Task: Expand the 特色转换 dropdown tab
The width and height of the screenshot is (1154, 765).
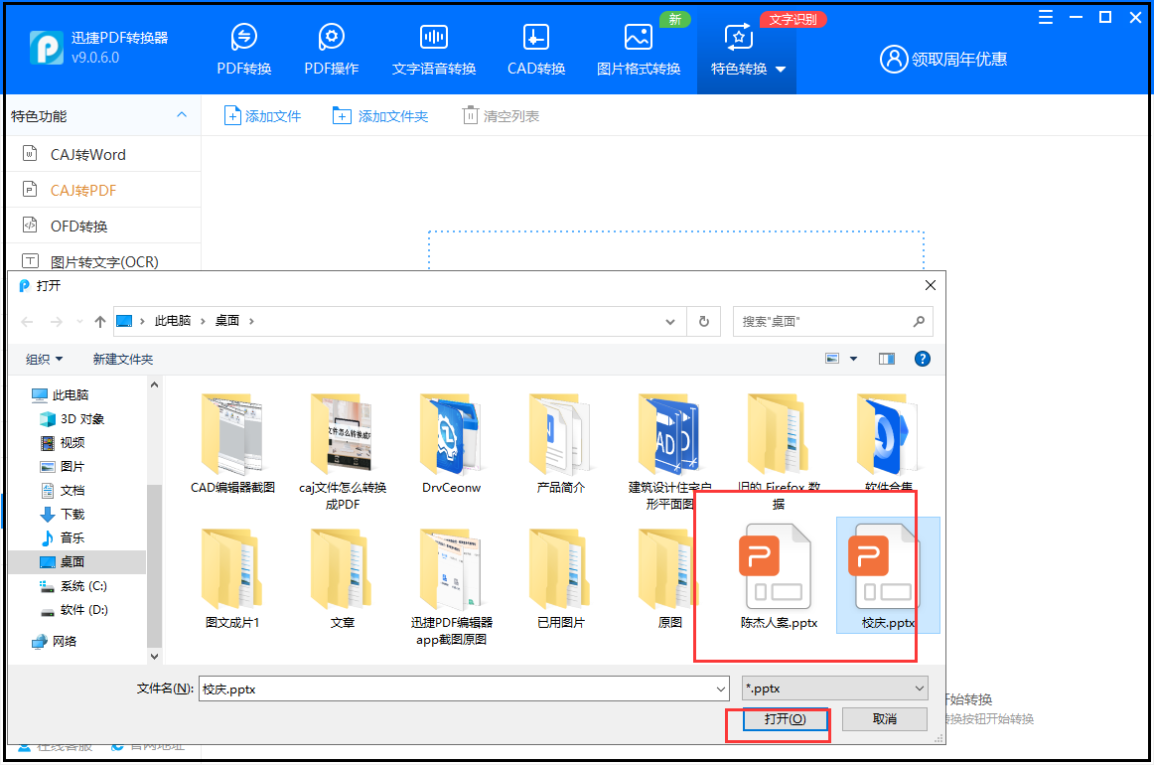Action: pyautogui.click(x=746, y=50)
